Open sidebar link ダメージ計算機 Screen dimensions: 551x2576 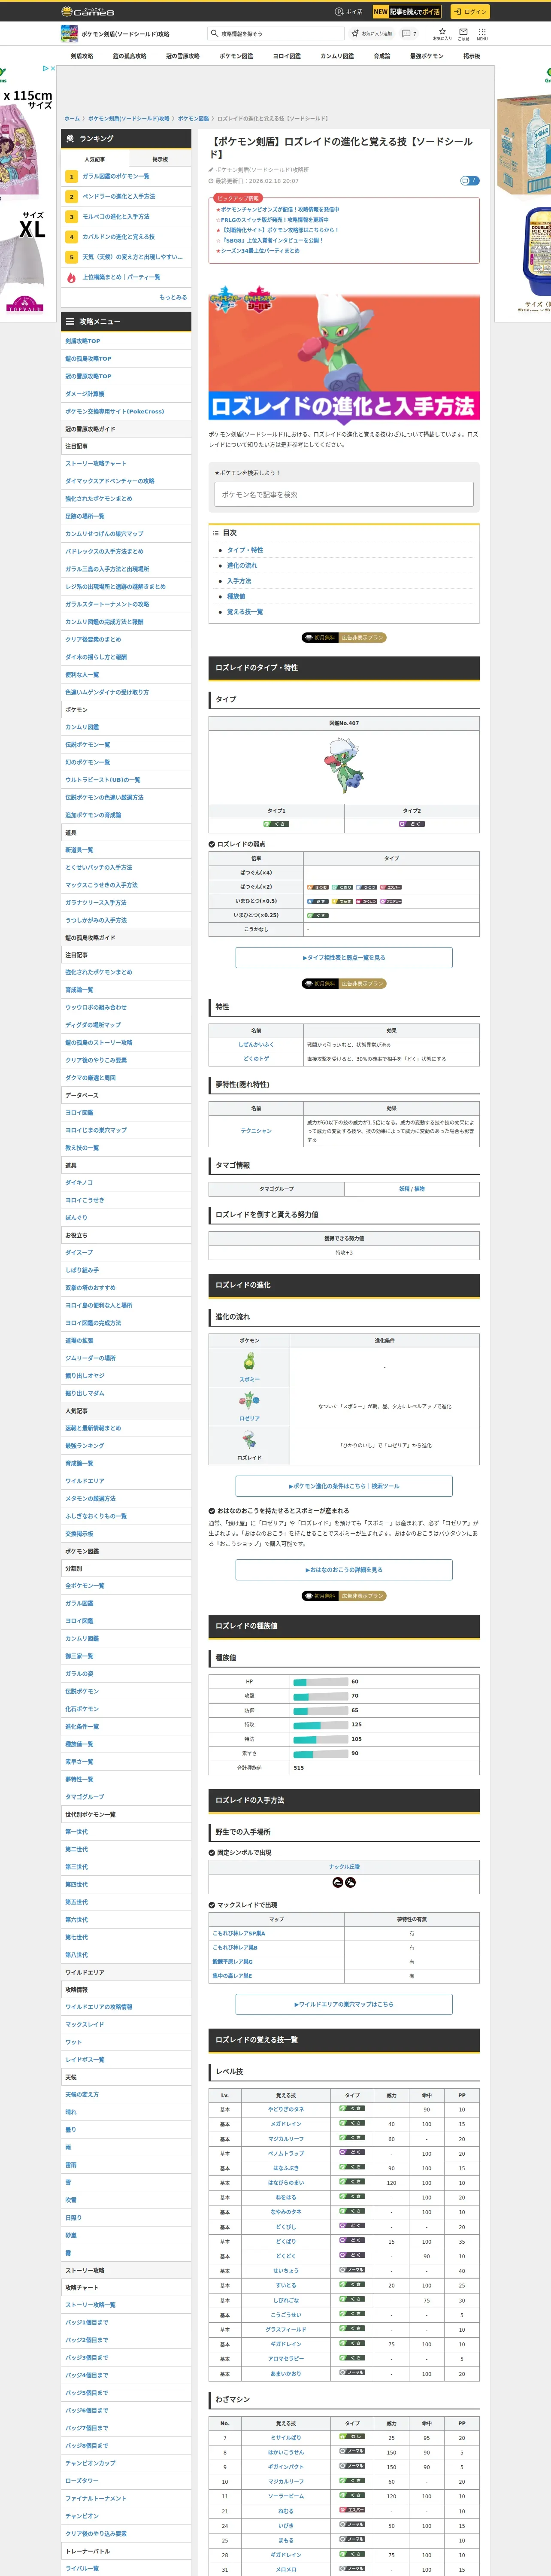(x=85, y=394)
